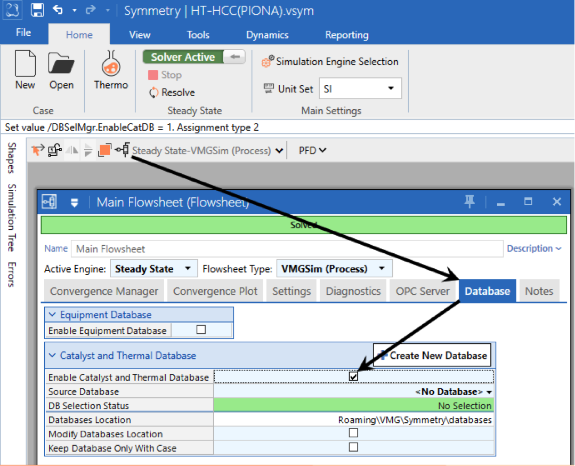The height and width of the screenshot is (466, 575).
Task: Save the case with the floppy icon
Action: tap(37, 10)
